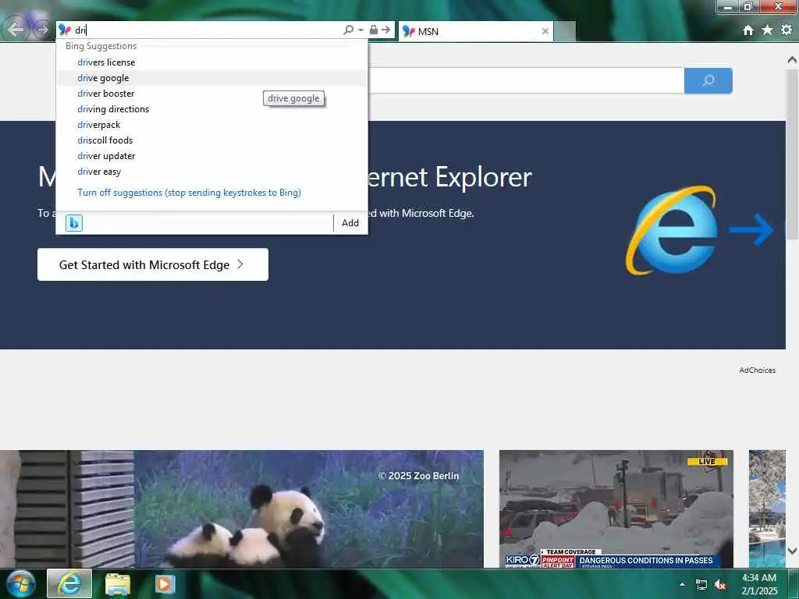Select the 'driverpack' suggestion
799x599 pixels.
click(x=211, y=125)
